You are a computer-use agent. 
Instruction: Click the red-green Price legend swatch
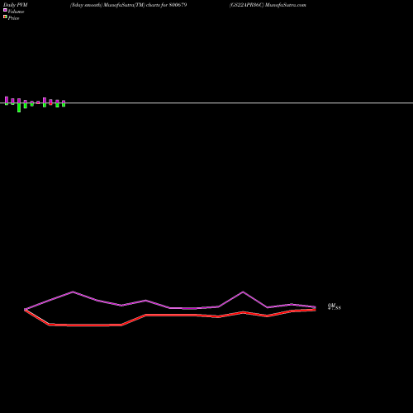coord(5,17)
